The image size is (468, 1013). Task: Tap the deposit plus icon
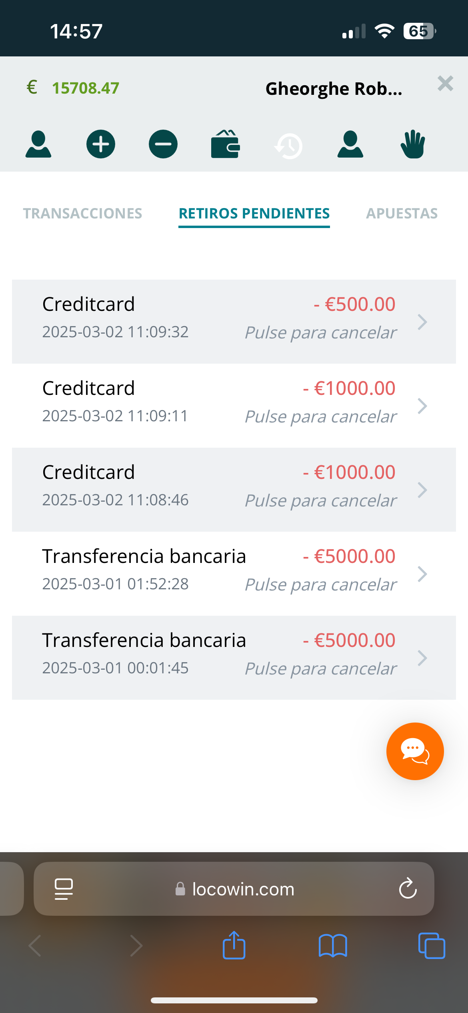(101, 144)
